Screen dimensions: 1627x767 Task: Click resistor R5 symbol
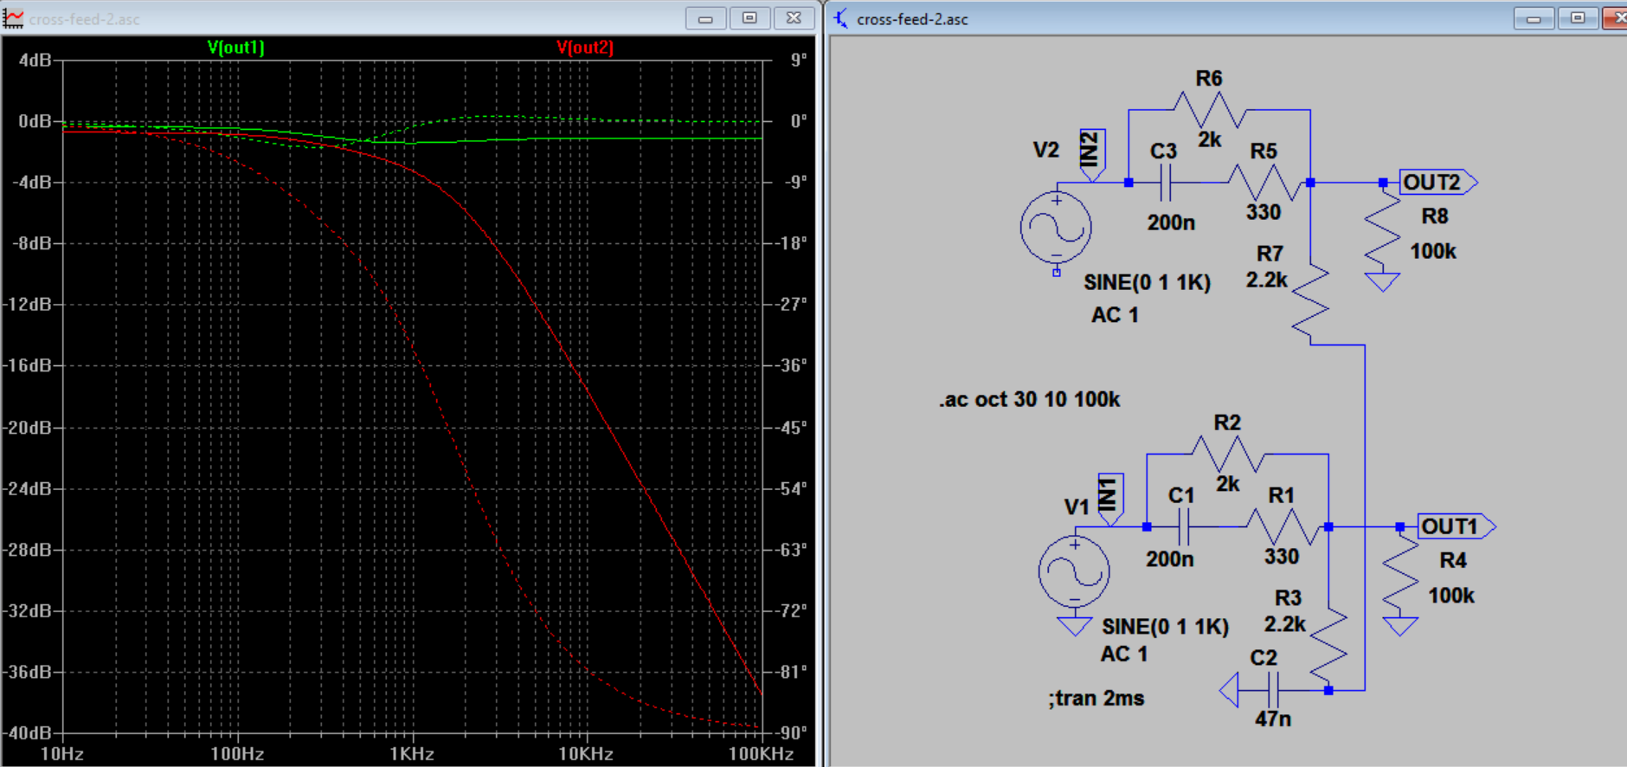coord(1264,183)
